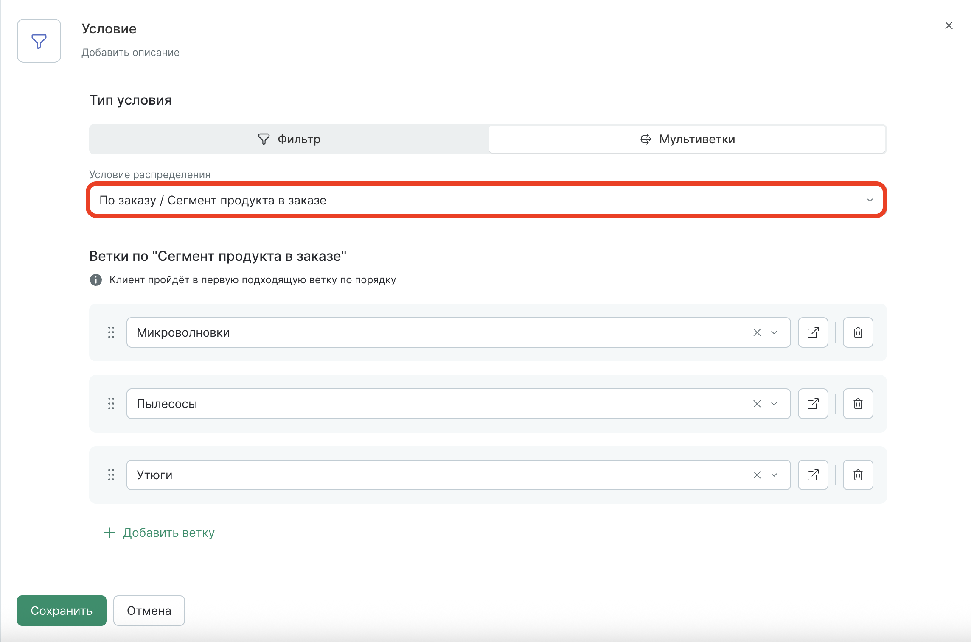Viewport: 971px width, 642px height.
Task: Click Добавить ветку to add branch
Action: coord(160,533)
